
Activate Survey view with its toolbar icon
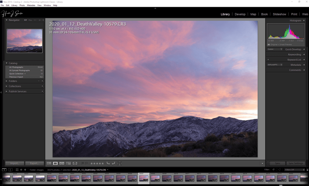click(68, 163)
